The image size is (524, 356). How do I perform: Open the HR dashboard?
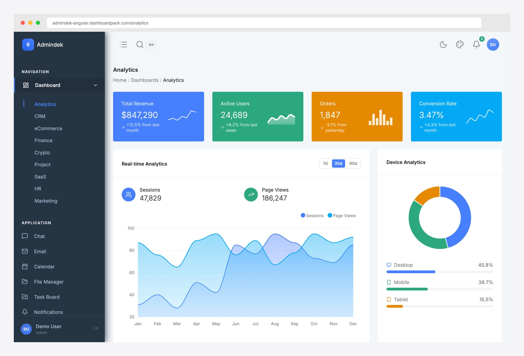38,189
